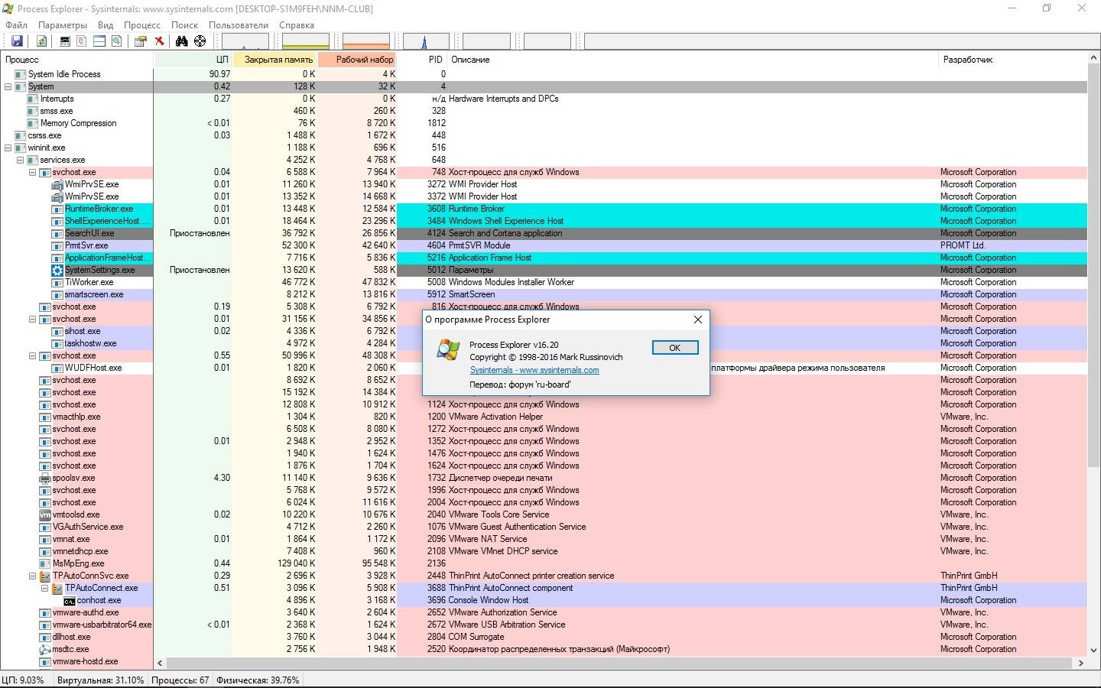
Task: Collapse svchost.exe parent of WUDFHost.exe
Action: point(33,355)
